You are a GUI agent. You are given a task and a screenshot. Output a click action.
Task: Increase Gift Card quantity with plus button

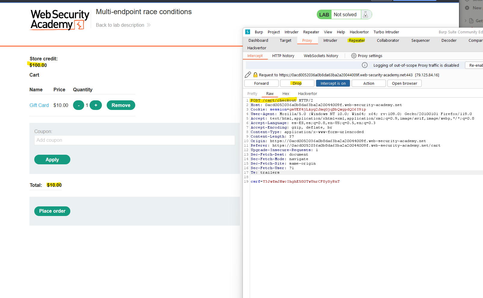pyautogui.click(x=96, y=105)
